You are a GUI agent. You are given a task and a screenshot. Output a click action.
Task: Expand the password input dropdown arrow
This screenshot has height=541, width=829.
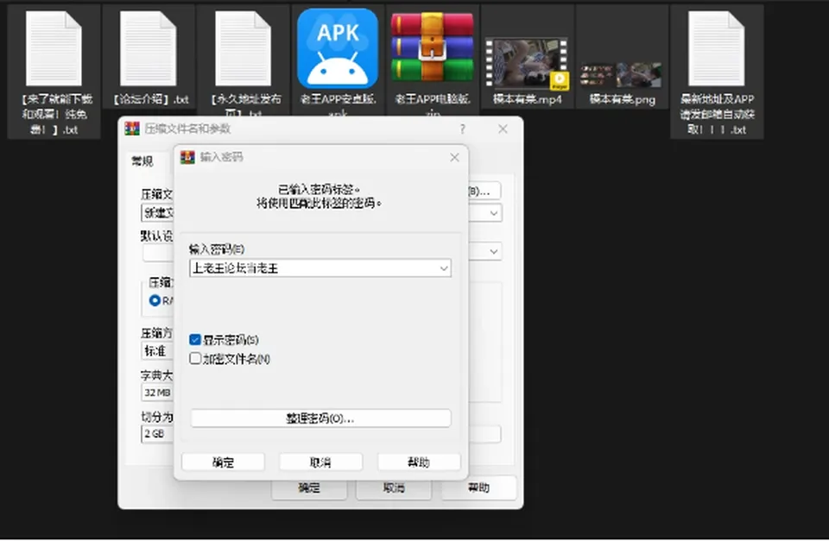click(x=444, y=268)
